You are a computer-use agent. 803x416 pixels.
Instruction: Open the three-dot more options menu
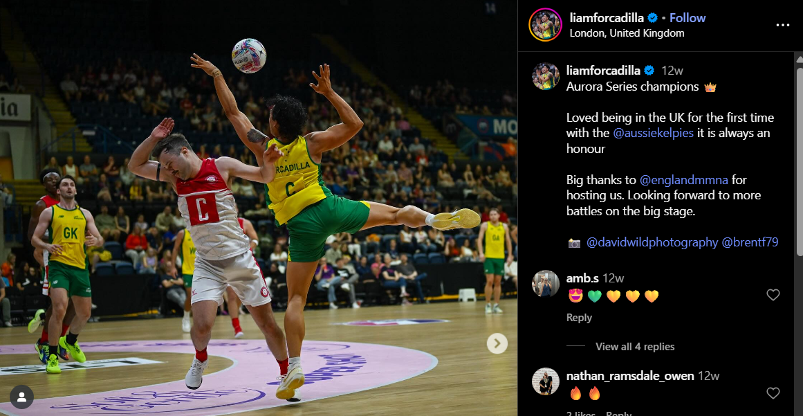coord(782,25)
